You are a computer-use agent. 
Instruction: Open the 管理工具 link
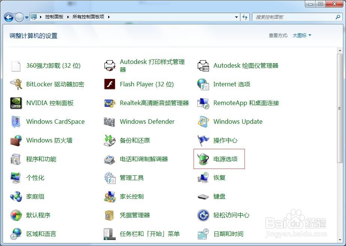point(132,178)
